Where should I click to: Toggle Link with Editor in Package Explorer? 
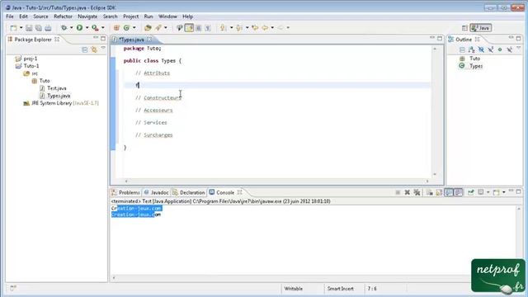(94, 49)
